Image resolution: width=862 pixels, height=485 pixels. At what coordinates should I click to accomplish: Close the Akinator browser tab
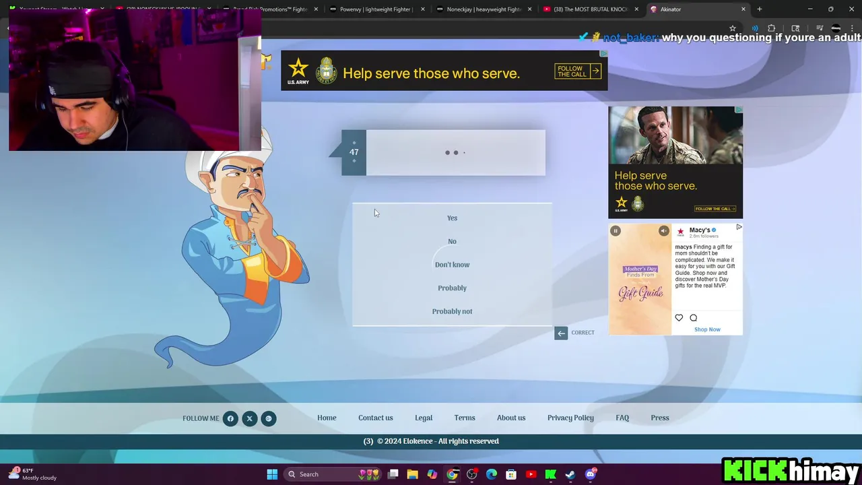coord(743,9)
